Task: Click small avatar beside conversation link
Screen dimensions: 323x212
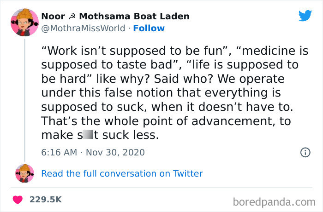Action: click(x=24, y=173)
